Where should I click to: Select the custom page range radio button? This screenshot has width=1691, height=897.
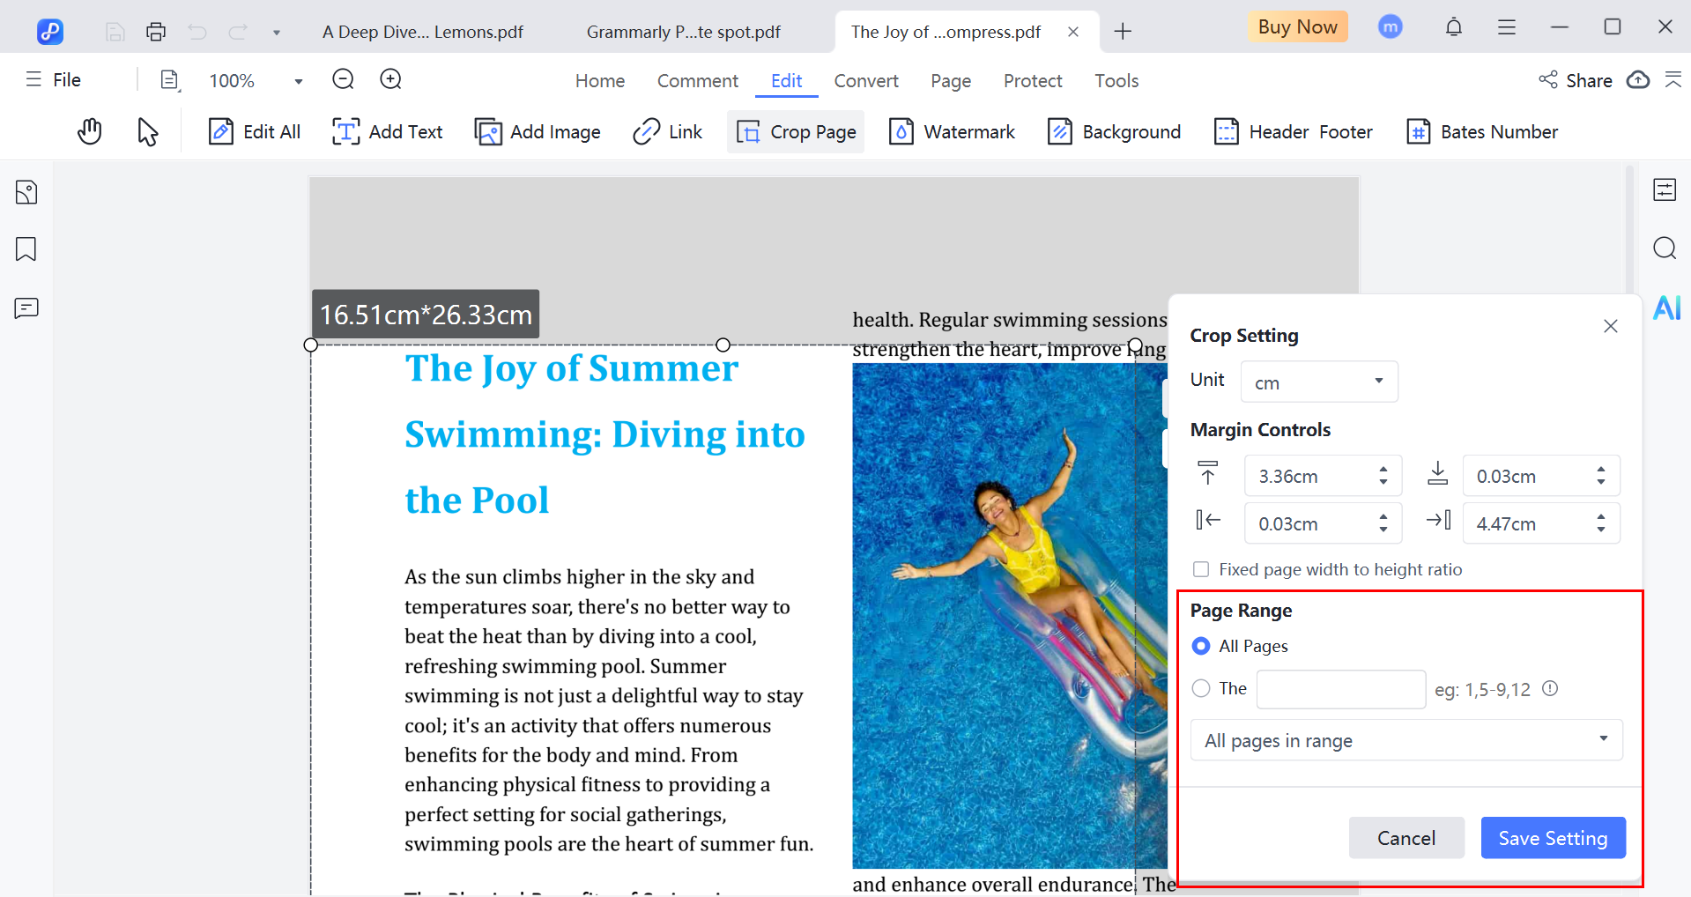[x=1201, y=689]
